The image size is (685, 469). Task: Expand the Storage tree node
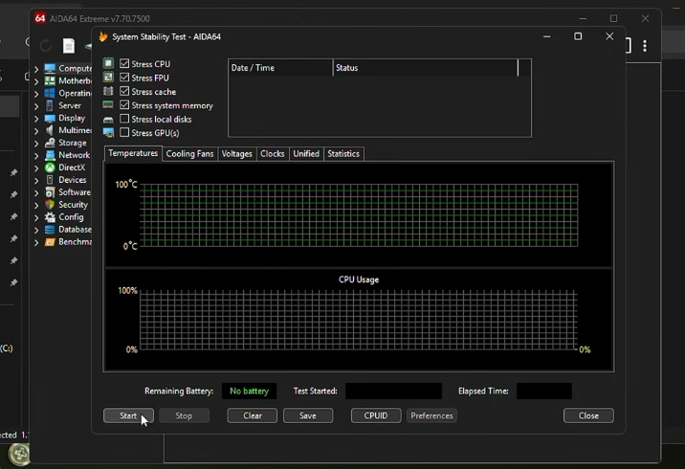(36, 144)
